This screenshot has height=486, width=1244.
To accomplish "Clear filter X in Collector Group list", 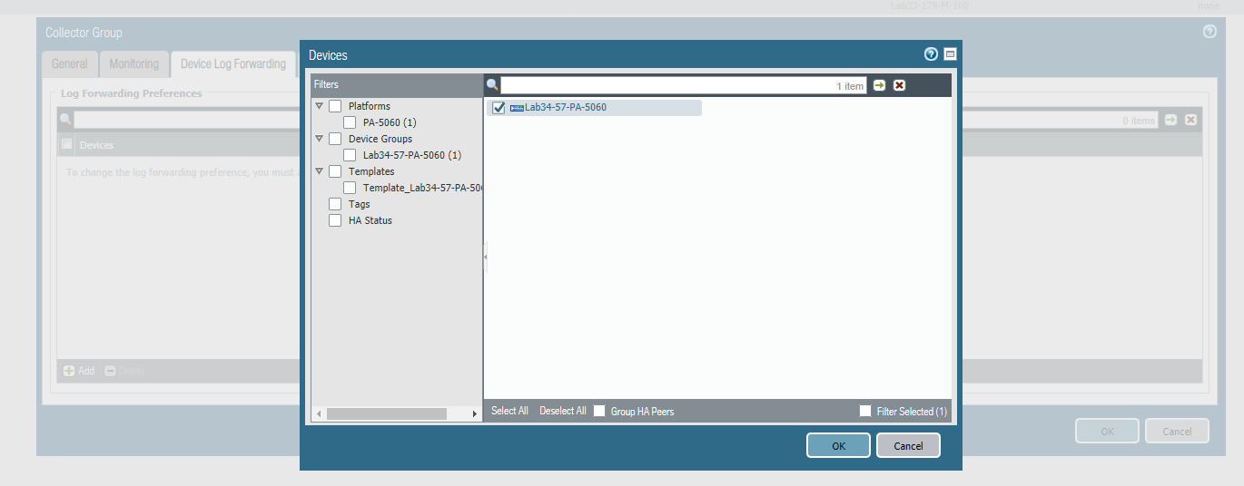I will pos(1190,120).
